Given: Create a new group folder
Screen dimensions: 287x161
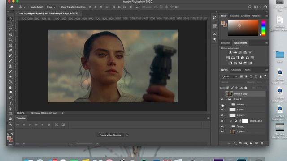Looking at the screenshot, I should 251,144.
